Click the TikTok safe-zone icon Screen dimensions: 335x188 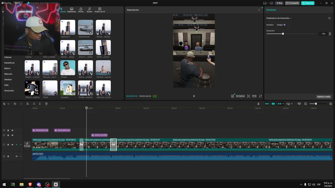232,96
